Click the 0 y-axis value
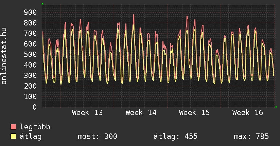 [34, 107]
